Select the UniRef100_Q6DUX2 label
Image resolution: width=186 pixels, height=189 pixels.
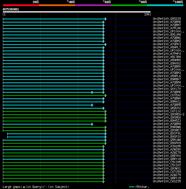(x=167, y=108)
